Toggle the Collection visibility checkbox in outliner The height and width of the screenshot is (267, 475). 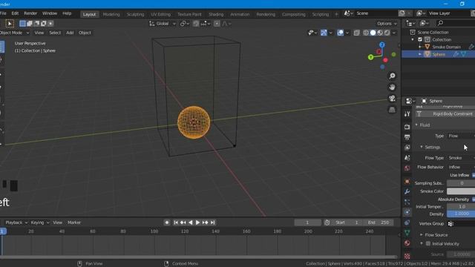click(x=420, y=39)
